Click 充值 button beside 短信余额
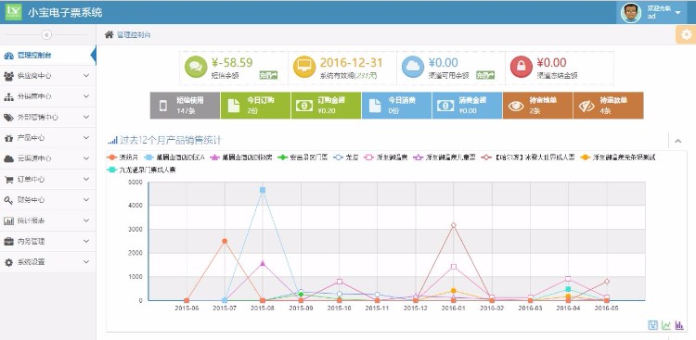The image size is (696, 340). coord(268,75)
